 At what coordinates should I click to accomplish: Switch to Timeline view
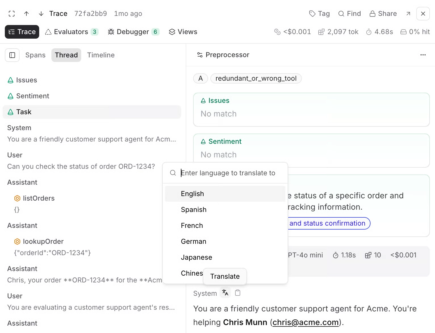point(101,55)
